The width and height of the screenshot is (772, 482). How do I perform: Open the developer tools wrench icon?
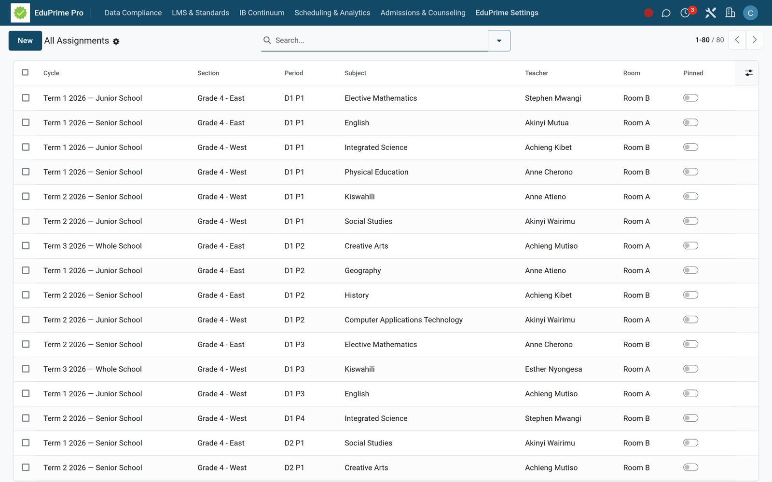click(x=710, y=13)
